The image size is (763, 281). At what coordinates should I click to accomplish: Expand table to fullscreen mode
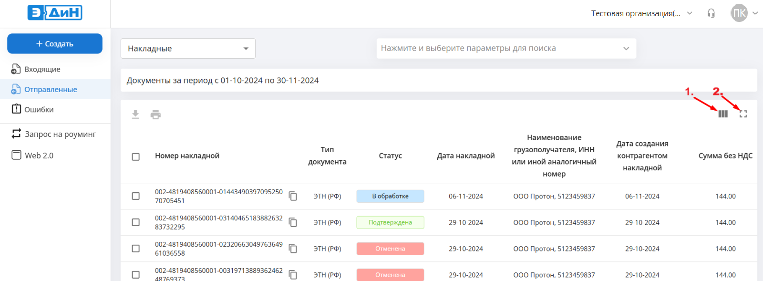(743, 114)
